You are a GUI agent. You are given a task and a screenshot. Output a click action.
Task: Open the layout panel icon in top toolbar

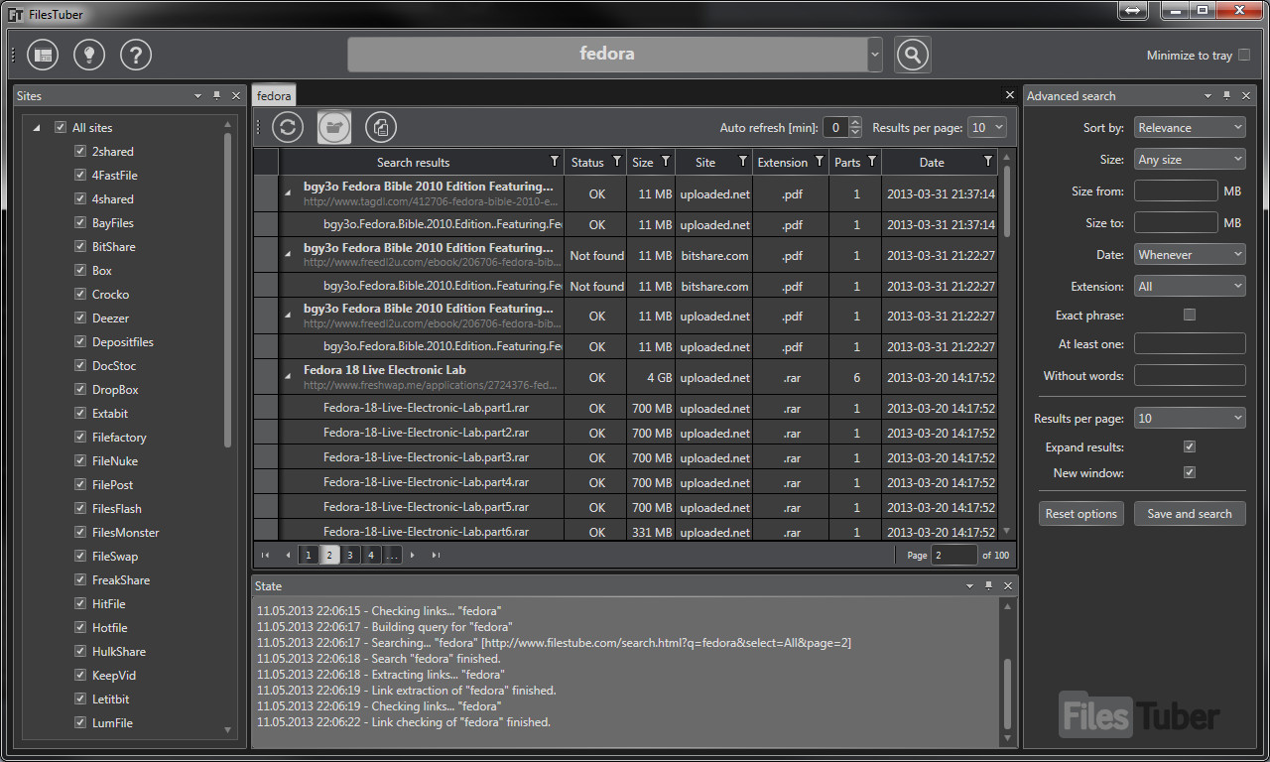[43, 55]
